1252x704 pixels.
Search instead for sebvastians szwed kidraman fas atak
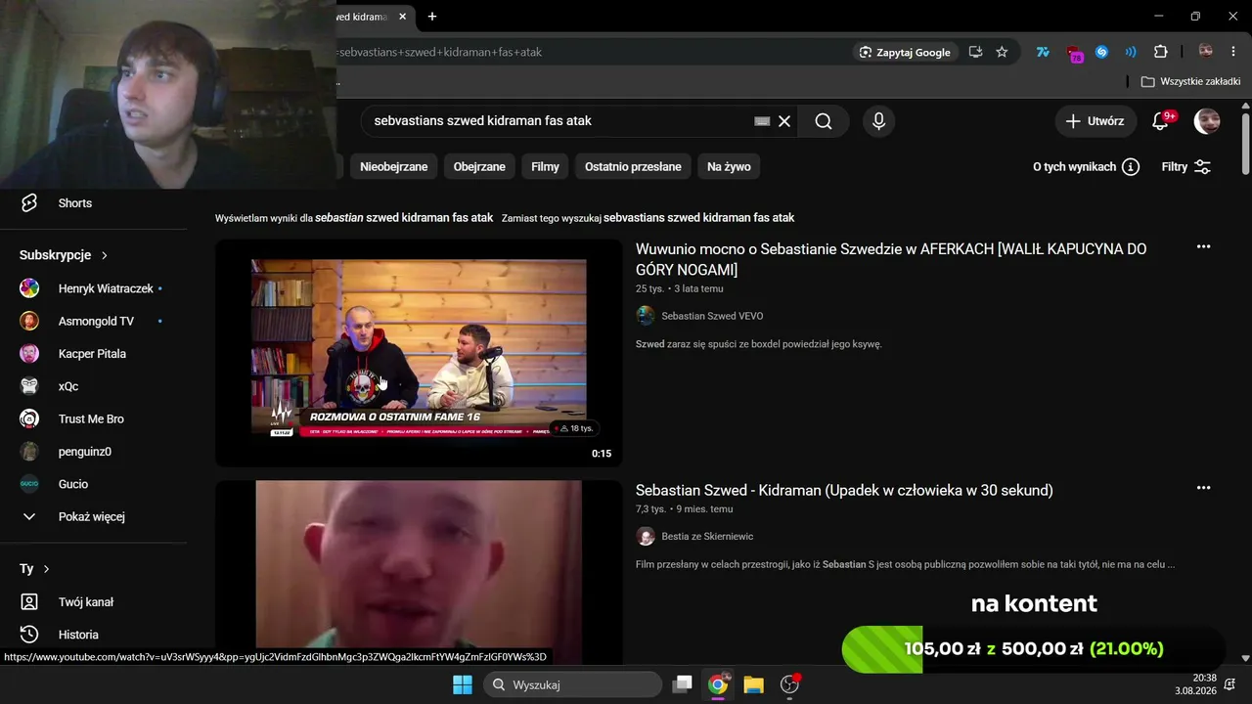click(x=698, y=218)
